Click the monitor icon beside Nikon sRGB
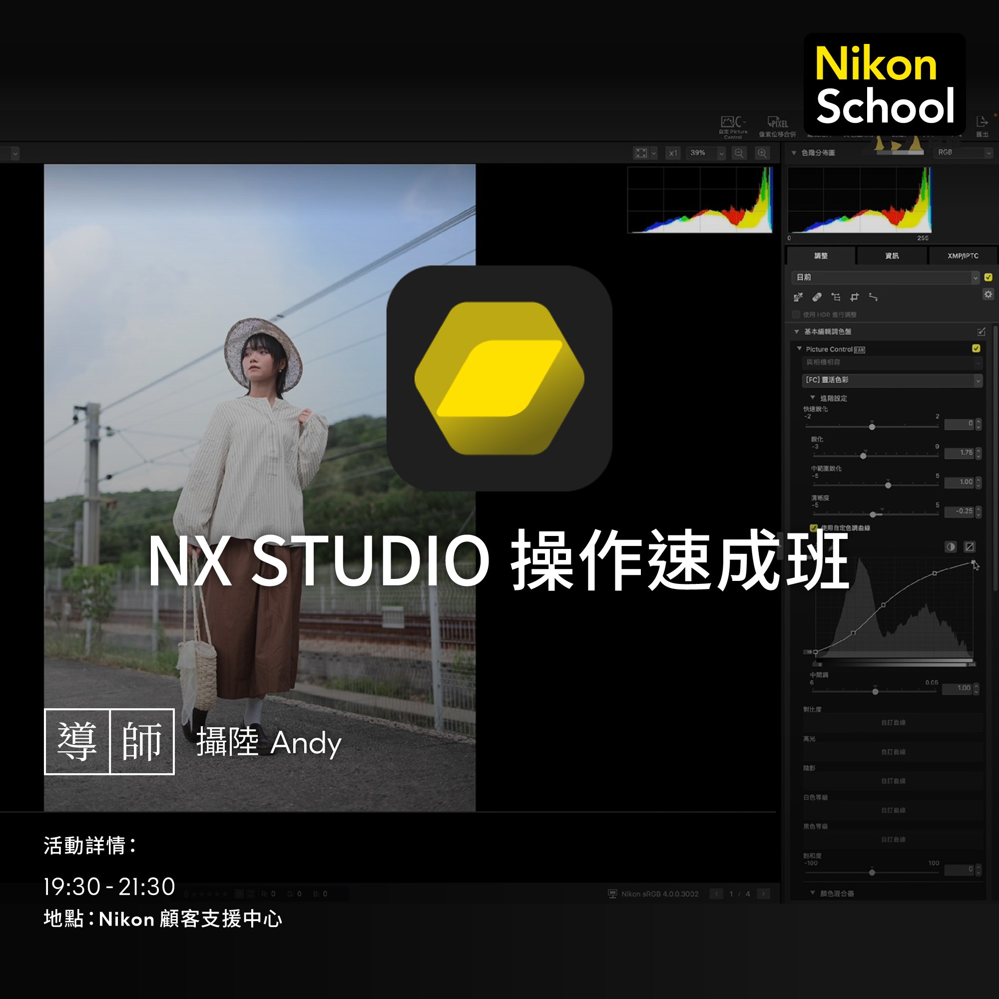Viewport: 999px width, 999px height. 612,894
